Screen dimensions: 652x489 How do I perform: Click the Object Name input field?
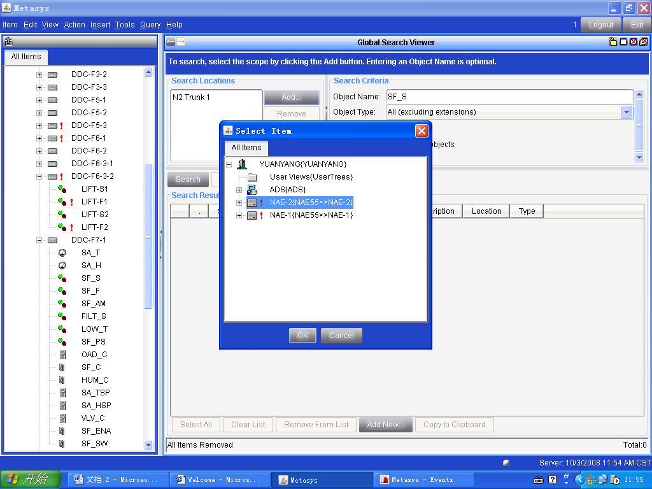coord(509,97)
